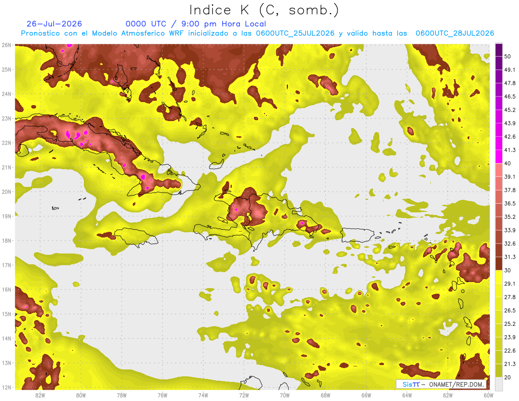519x401 pixels.
Task: Click the "20N" latitude axis label
Action: tap(6, 192)
